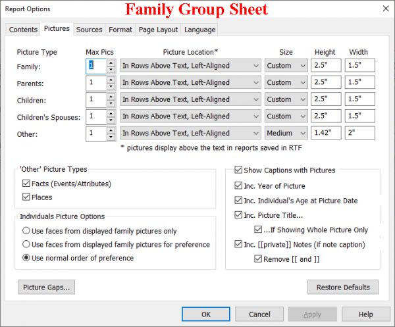Open Family Picture Location dropdown
Viewport: 395px width, 327px height.
(191, 66)
